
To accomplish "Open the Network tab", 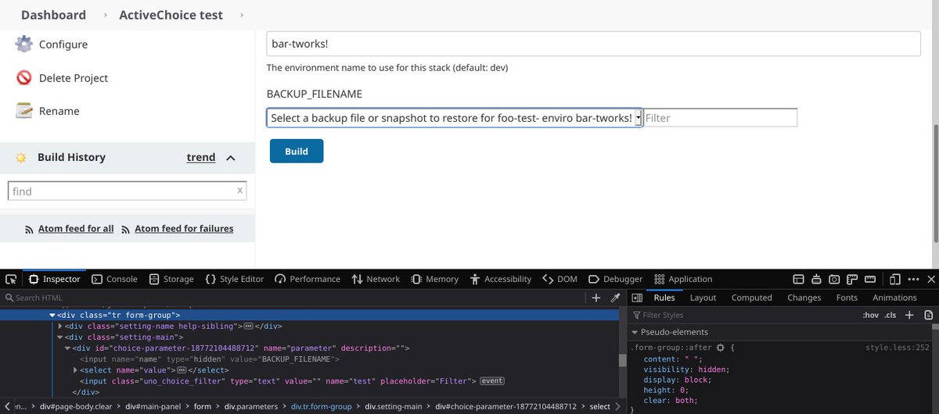I will (376, 279).
